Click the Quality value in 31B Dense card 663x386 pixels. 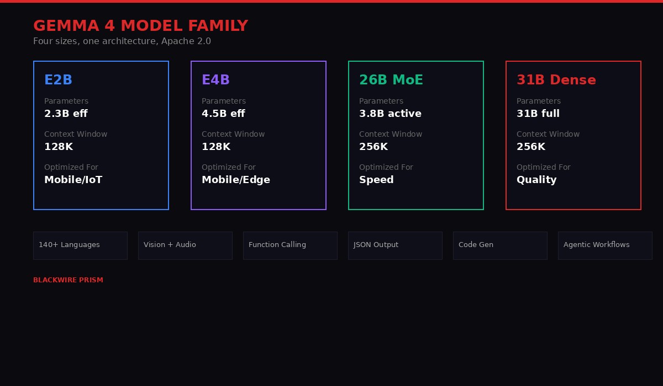point(536,180)
